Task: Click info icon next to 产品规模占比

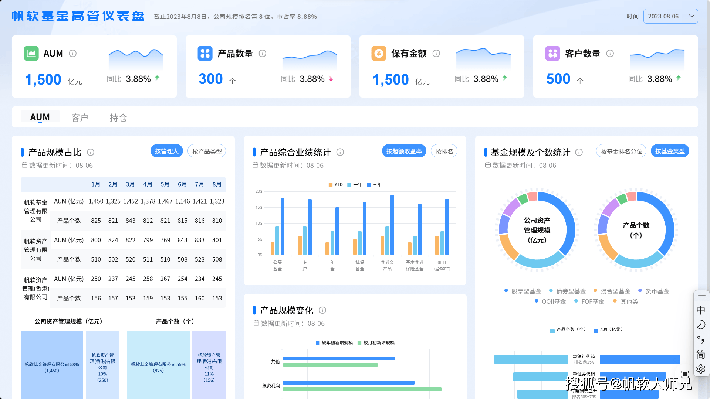Action: pos(91,152)
